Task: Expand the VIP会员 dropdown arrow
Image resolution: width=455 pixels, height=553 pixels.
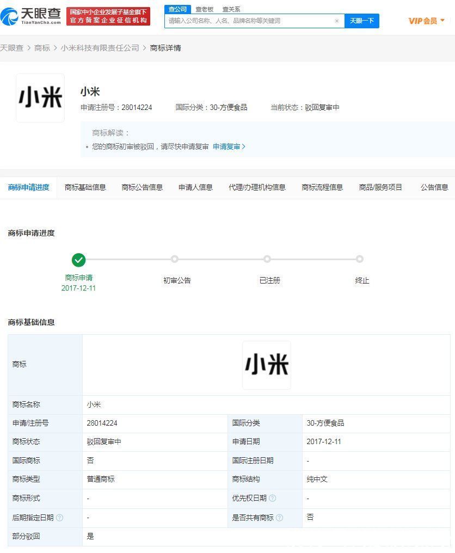Action: pyautogui.click(x=442, y=20)
